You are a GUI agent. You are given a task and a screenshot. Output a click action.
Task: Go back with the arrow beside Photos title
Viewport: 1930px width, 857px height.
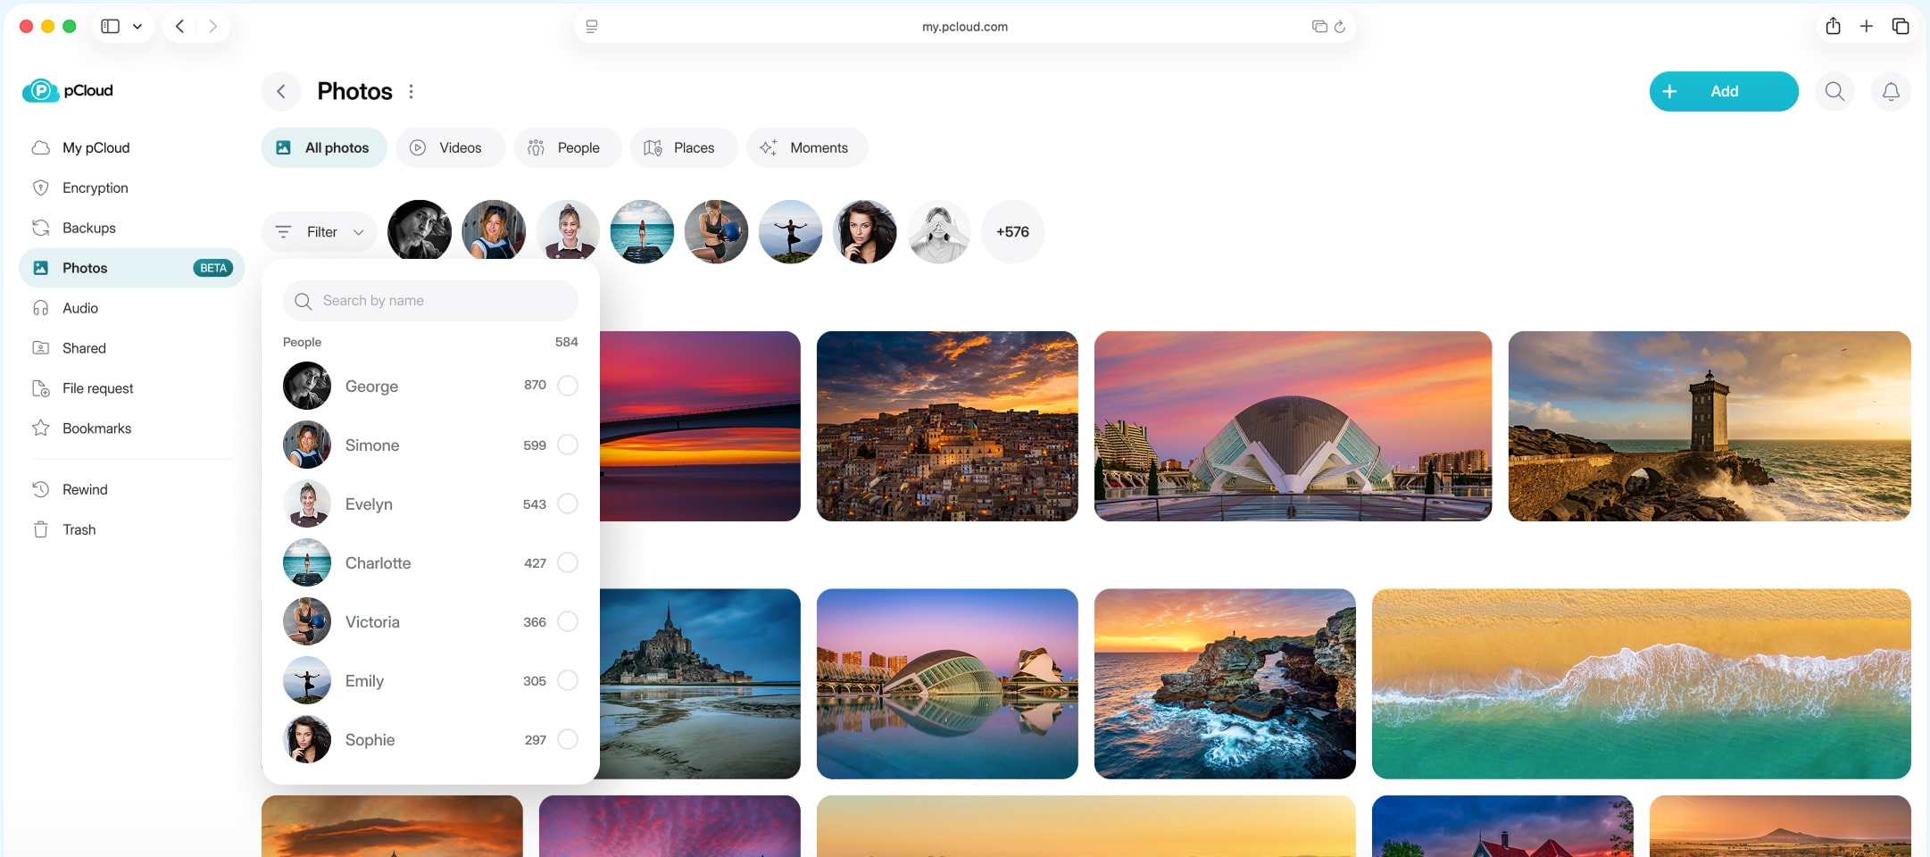coord(281,91)
